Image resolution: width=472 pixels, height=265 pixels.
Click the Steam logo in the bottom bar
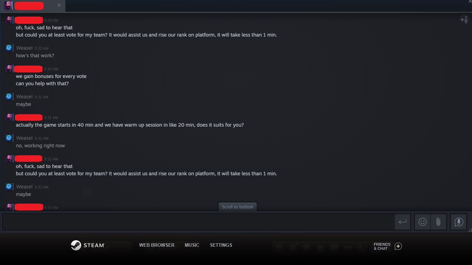pyautogui.click(x=87, y=245)
